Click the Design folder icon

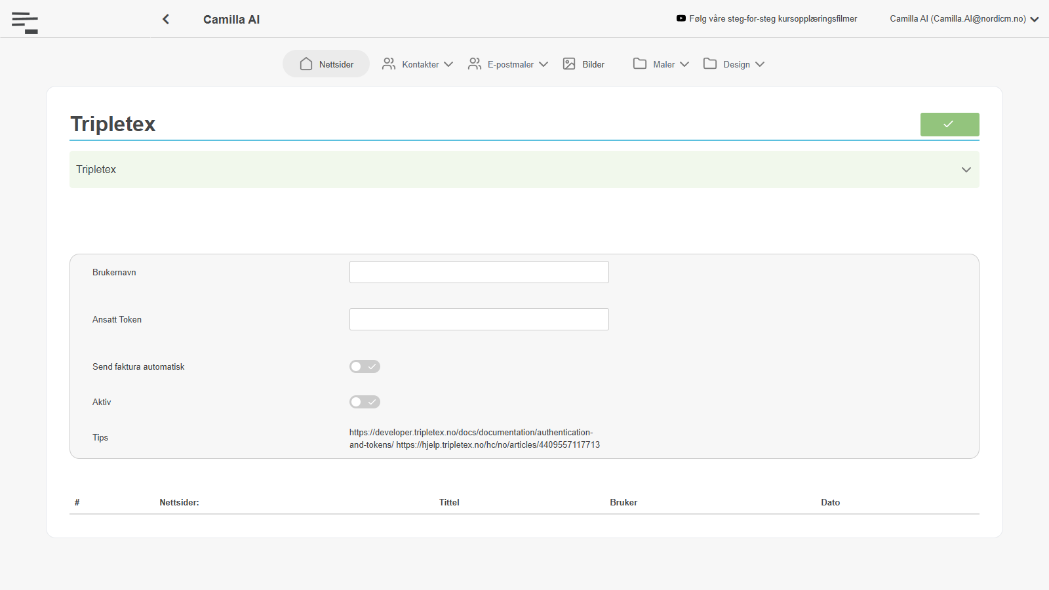[710, 64]
